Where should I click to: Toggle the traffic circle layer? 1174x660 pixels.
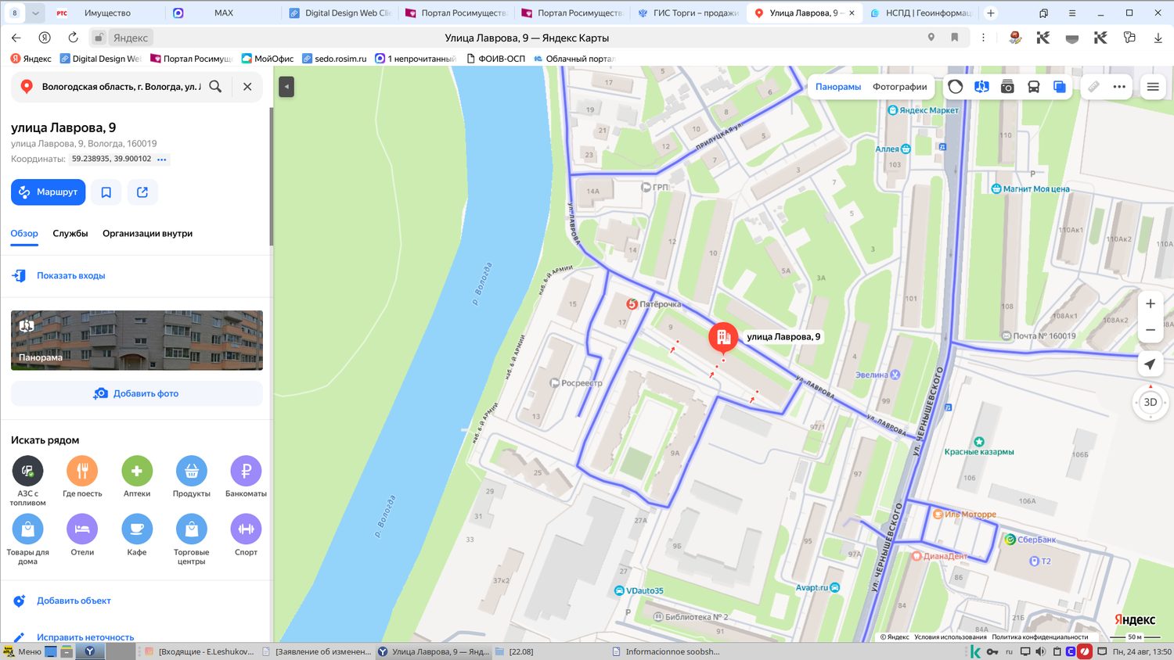pyautogui.click(x=955, y=87)
